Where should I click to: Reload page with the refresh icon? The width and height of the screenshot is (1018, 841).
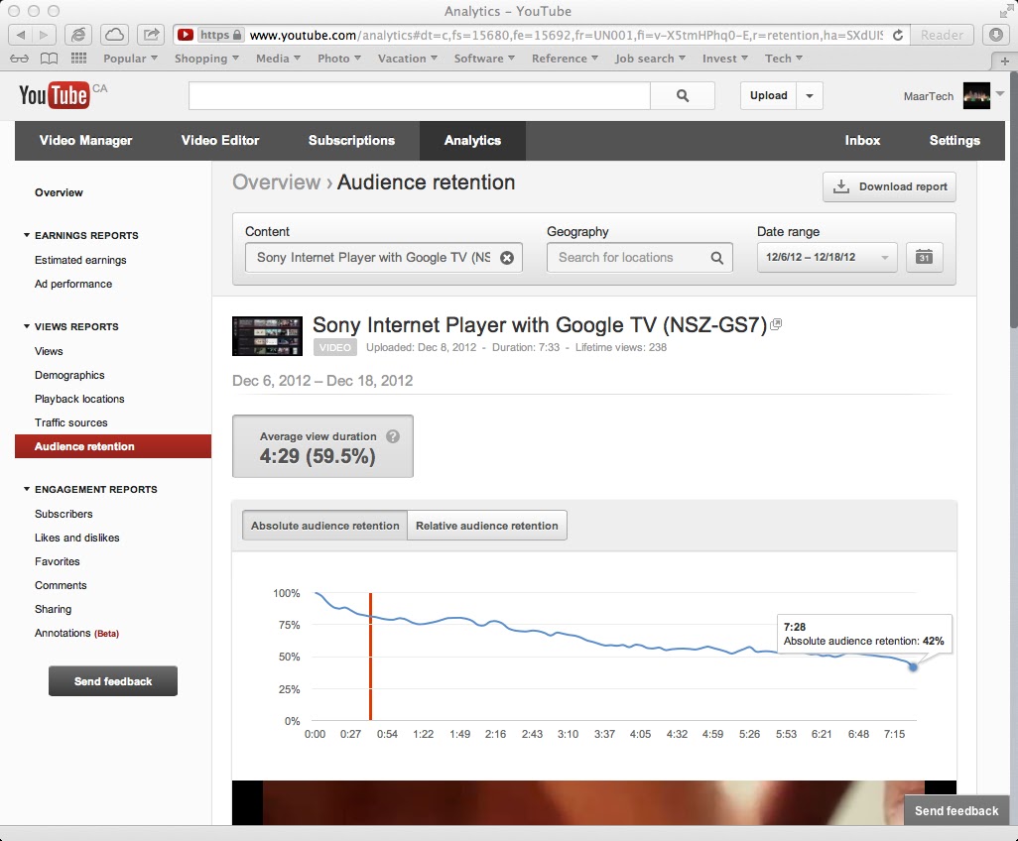click(x=897, y=35)
